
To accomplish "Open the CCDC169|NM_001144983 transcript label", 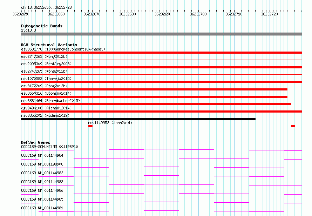I will (42, 173).
